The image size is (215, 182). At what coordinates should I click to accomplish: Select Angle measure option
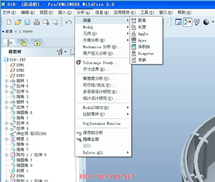[146, 34]
